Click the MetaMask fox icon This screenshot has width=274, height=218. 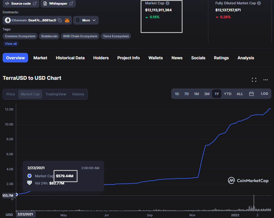[67, 20]
